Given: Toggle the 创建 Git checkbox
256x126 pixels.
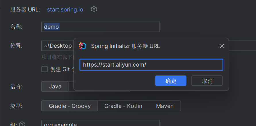Looking at the screenshot, I should [x=45, y=69].
